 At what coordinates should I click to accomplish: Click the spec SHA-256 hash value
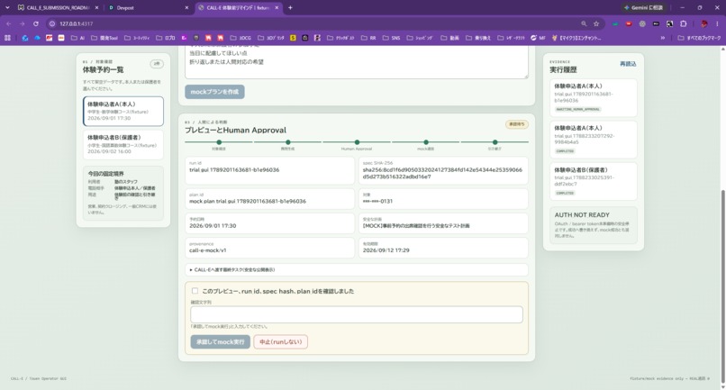(x=442, y=173)
